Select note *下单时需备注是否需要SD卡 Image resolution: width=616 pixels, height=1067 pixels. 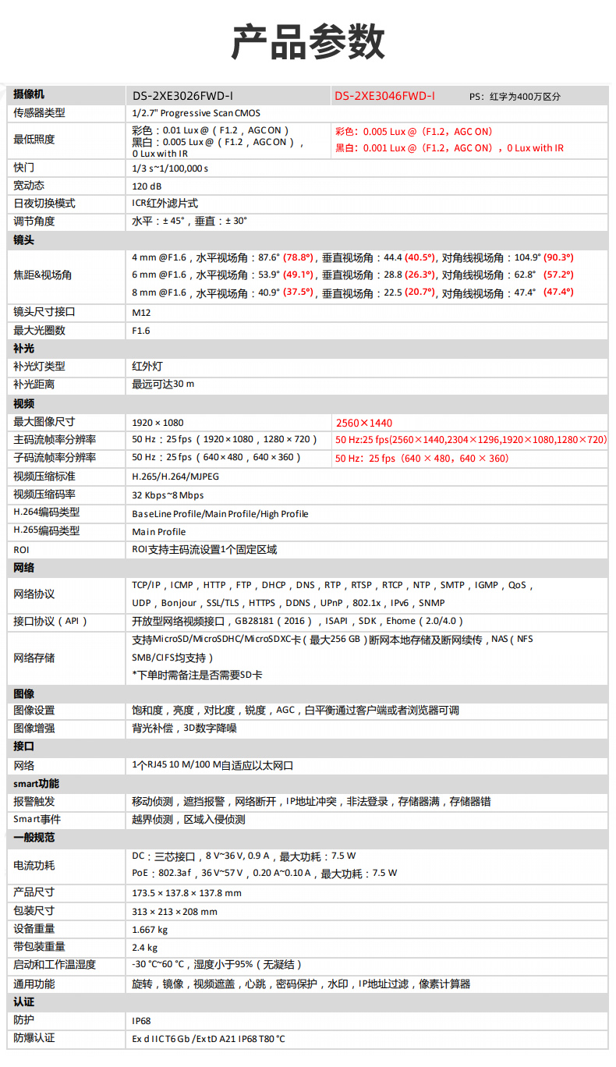point(197,675)
